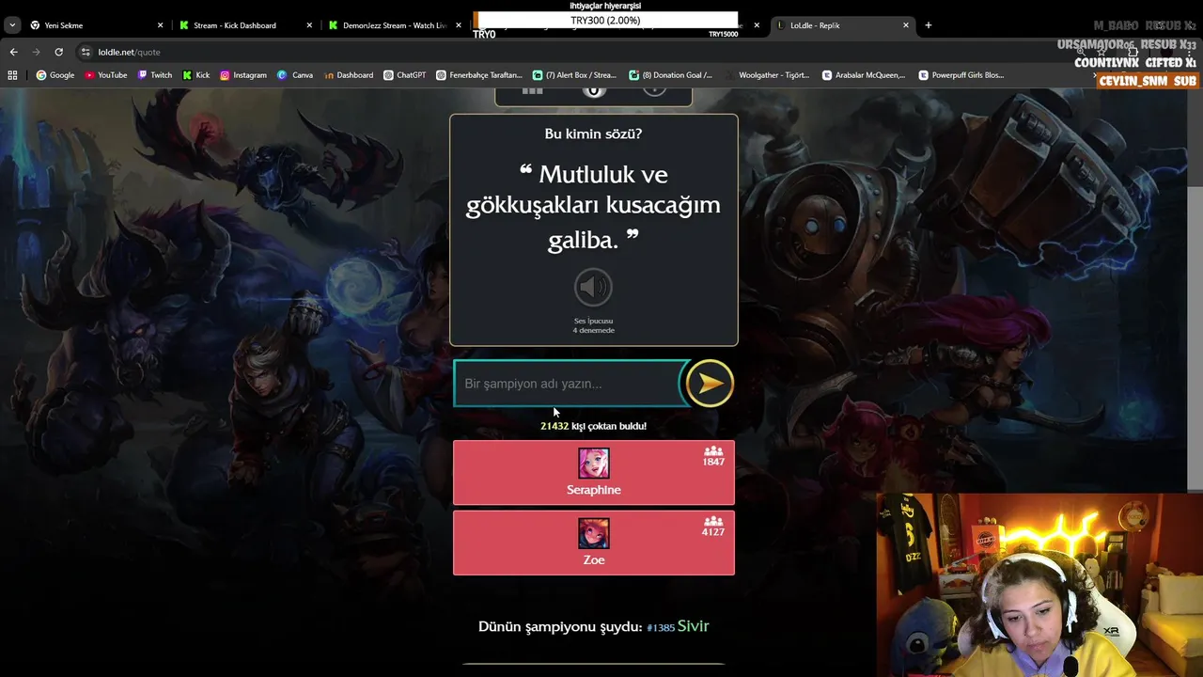Play the quote audio hint speaker icon

click(593, 288)
